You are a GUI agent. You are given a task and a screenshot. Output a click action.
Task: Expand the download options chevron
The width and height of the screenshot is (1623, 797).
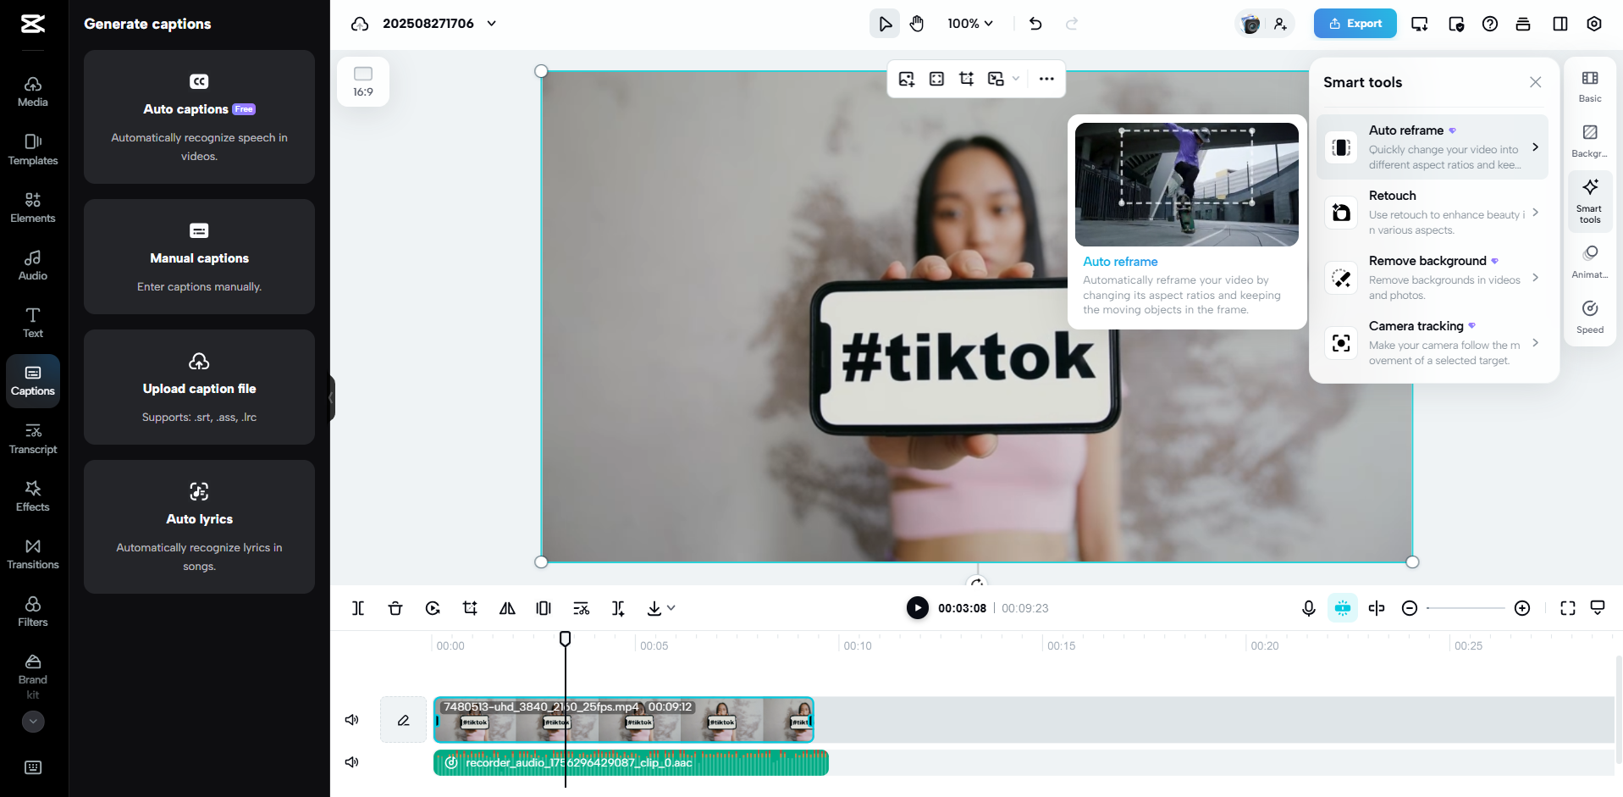(x=672, y=608)
